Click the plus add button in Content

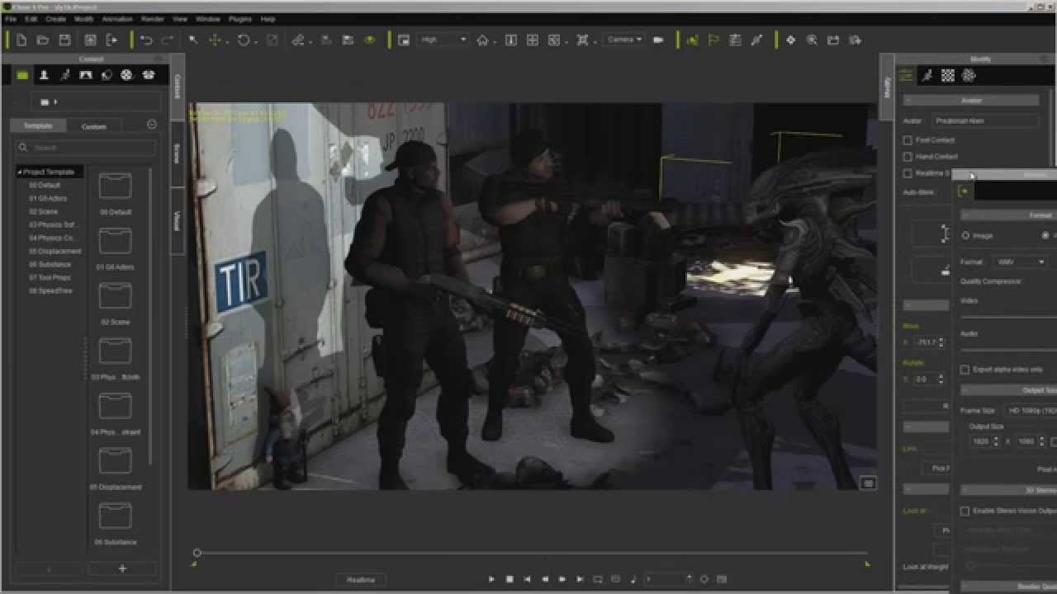coord(122,568)
